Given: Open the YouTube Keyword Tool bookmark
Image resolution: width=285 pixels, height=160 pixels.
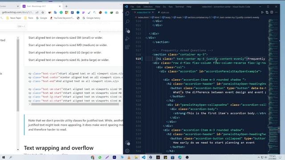Looking at the screenshot, I should tap(62, 18).
